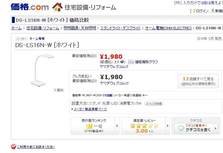Screen dimensions: 223x153
Task: Click the gold crown ranking icon
Action: (x=89, y=126)
